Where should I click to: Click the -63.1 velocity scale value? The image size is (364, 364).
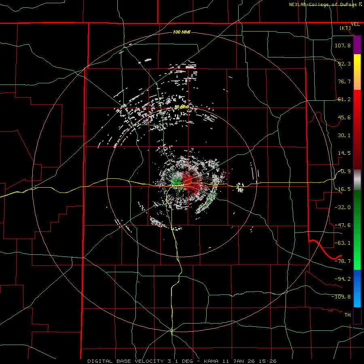coord(343,243)
